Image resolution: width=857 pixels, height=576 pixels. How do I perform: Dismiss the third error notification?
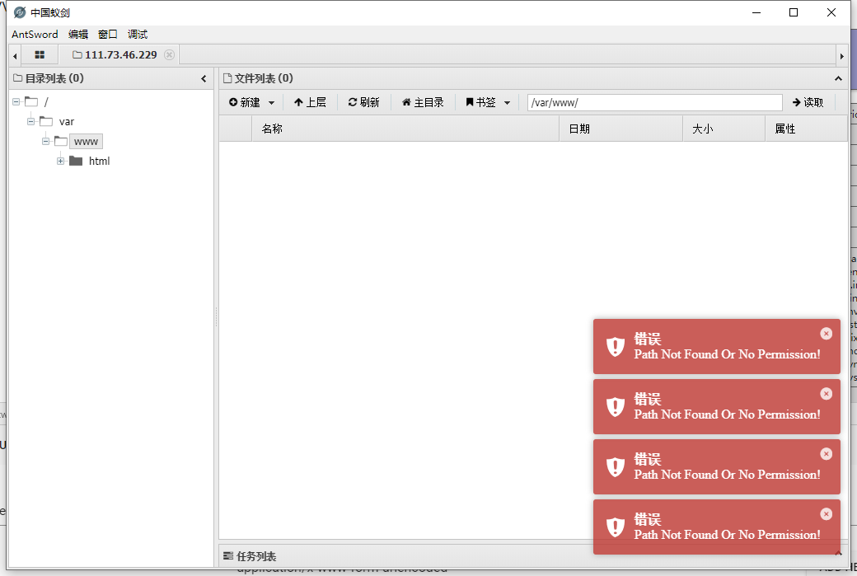click(826, 453)
